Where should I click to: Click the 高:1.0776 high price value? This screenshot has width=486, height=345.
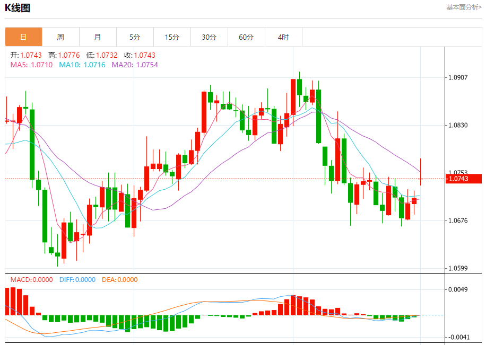(64, 56)
